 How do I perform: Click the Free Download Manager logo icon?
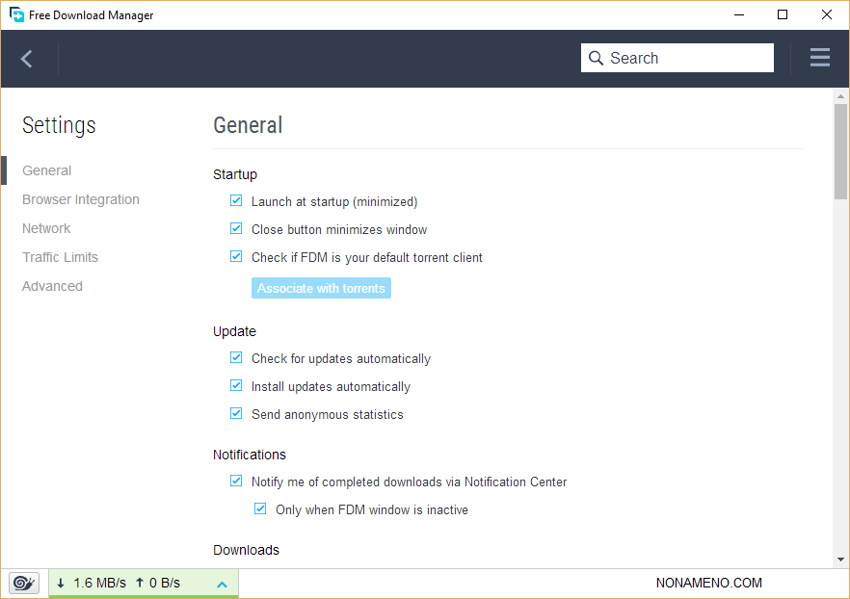[15, 15]
